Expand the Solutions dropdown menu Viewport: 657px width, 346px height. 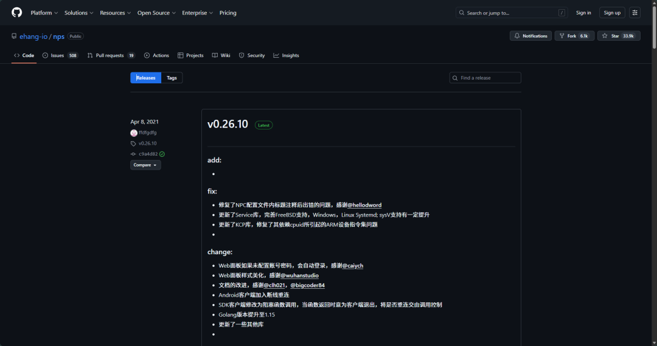tap(78, 13)
